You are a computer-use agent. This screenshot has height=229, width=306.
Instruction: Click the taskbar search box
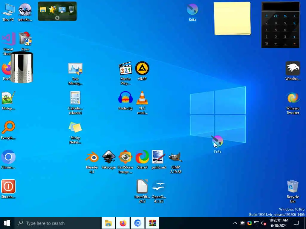coord(58,223)
